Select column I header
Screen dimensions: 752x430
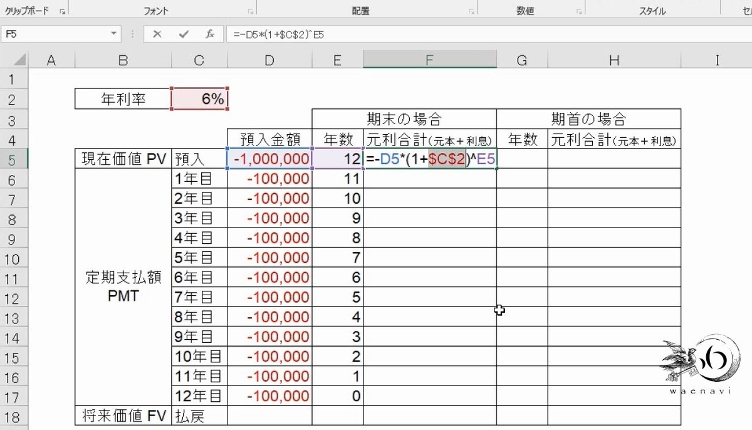(x=717, y=60)
